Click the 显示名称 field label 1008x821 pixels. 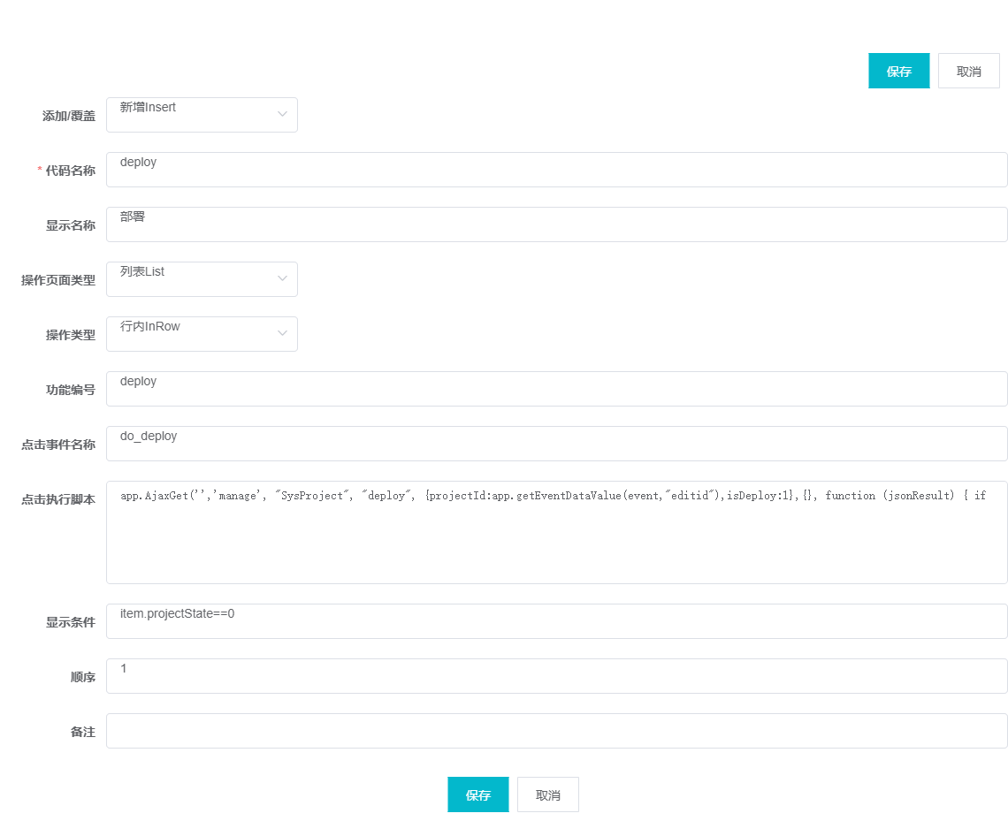pos(71,225)
